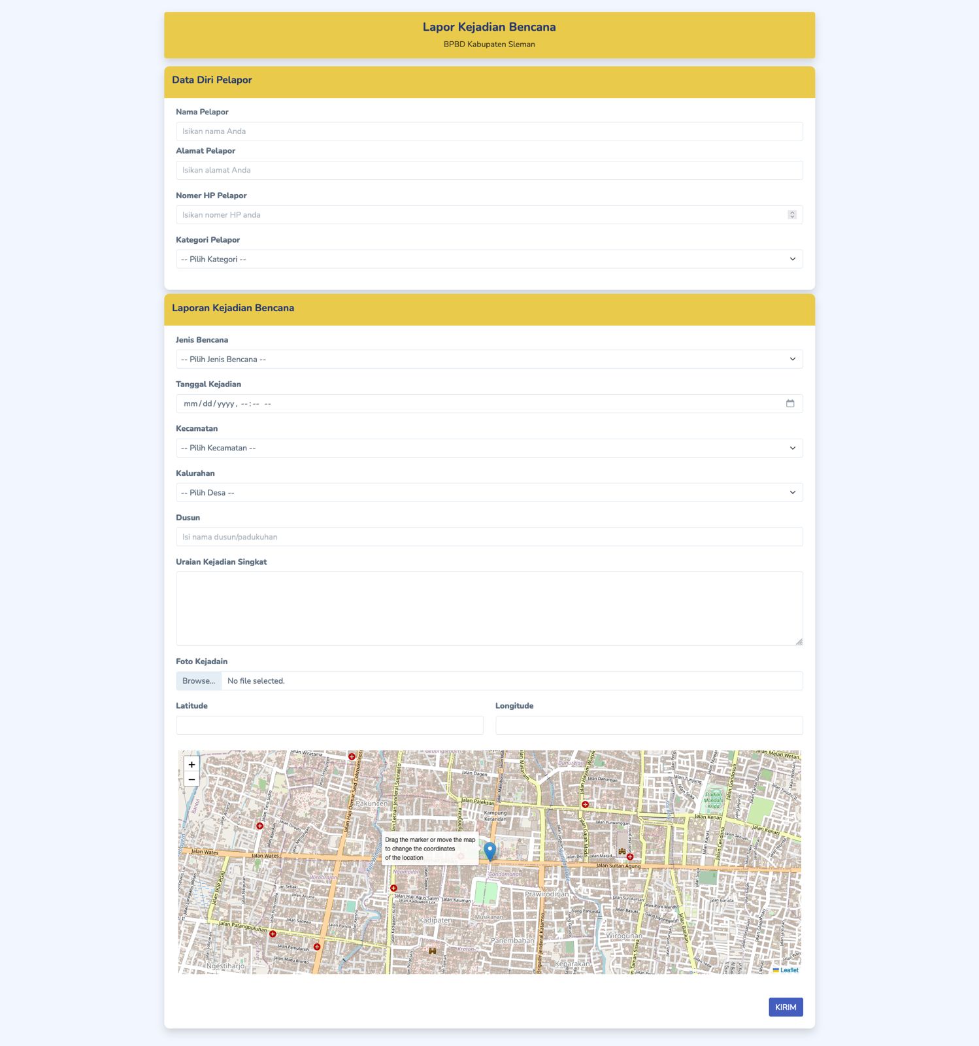Click the number spinner in Nomer HP field

792,214
